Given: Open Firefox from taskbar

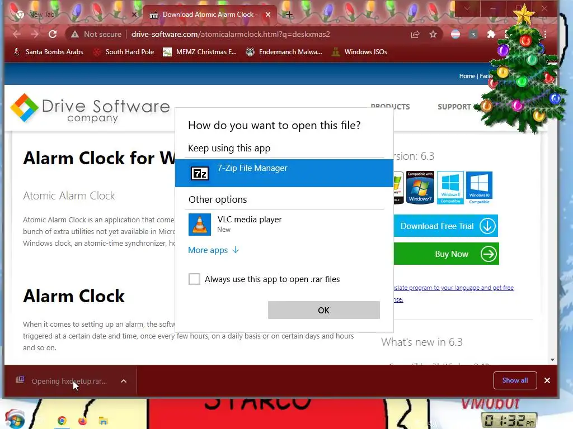Looking at the screenshot, I should pyautogui.click(x=83, y=421).
